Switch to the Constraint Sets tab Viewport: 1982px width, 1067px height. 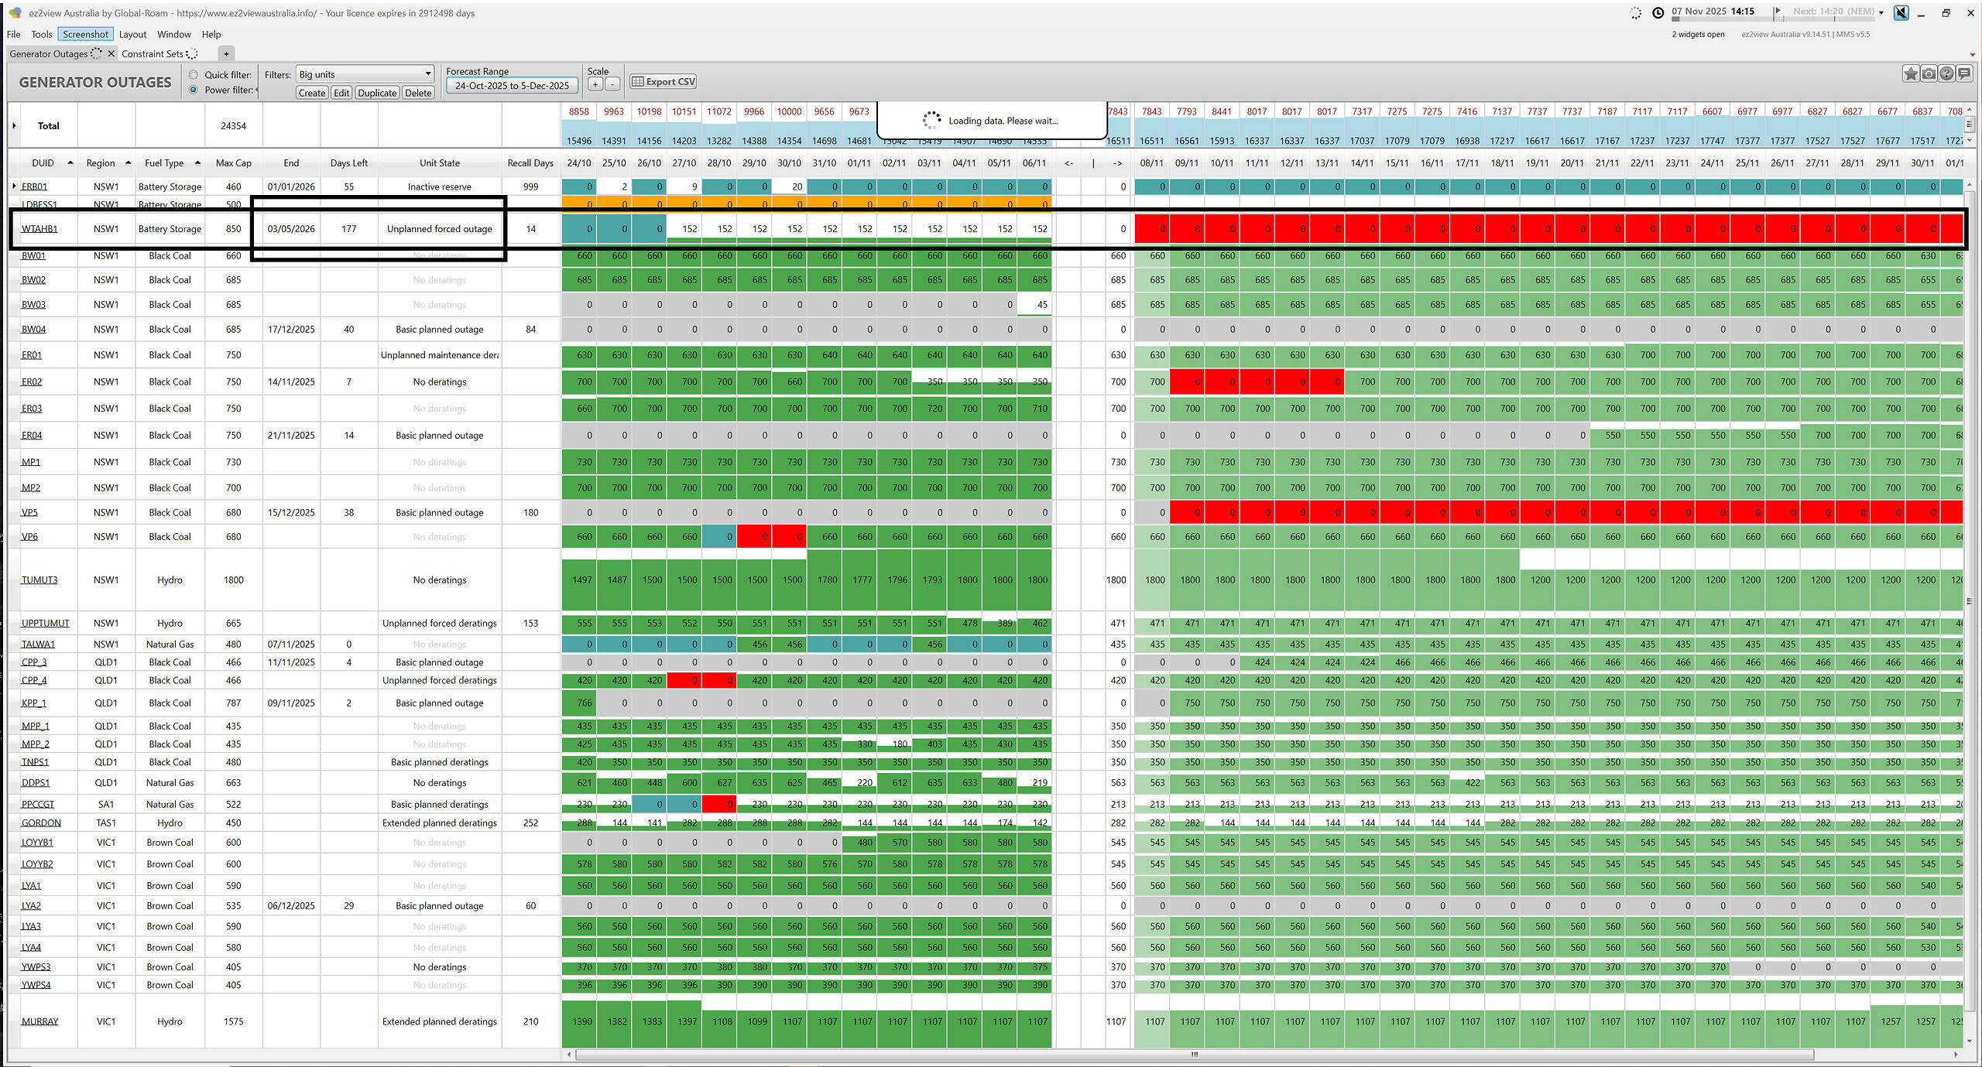153,53
